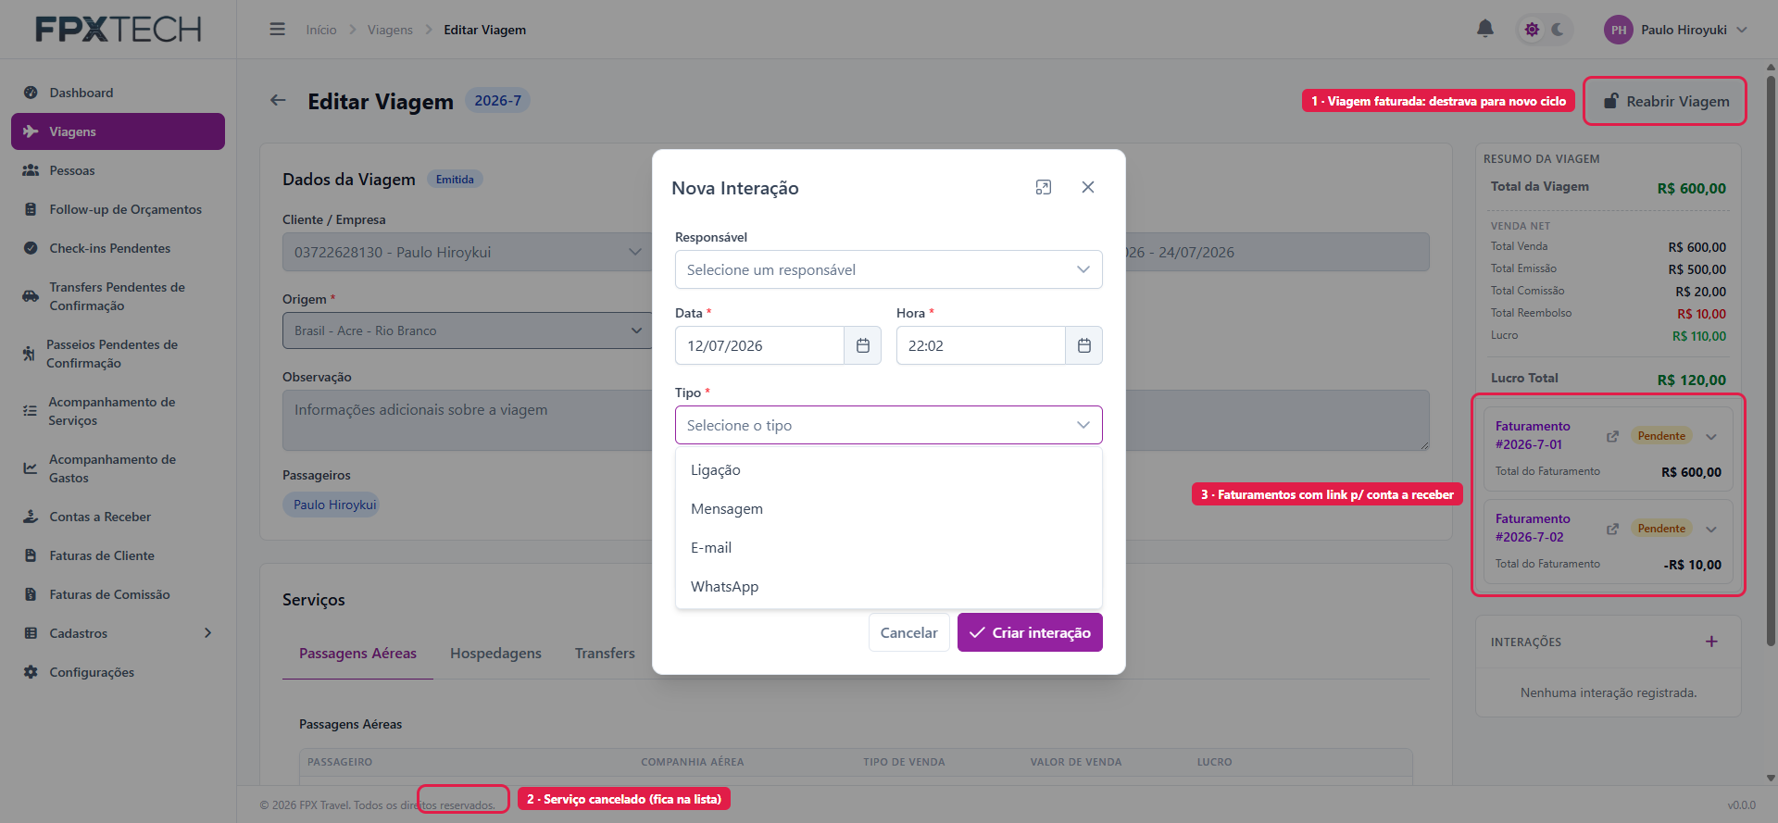The image size is (1778, 823).
Task: Click the FPXTECH logo
Action: [x=118, y=30]
